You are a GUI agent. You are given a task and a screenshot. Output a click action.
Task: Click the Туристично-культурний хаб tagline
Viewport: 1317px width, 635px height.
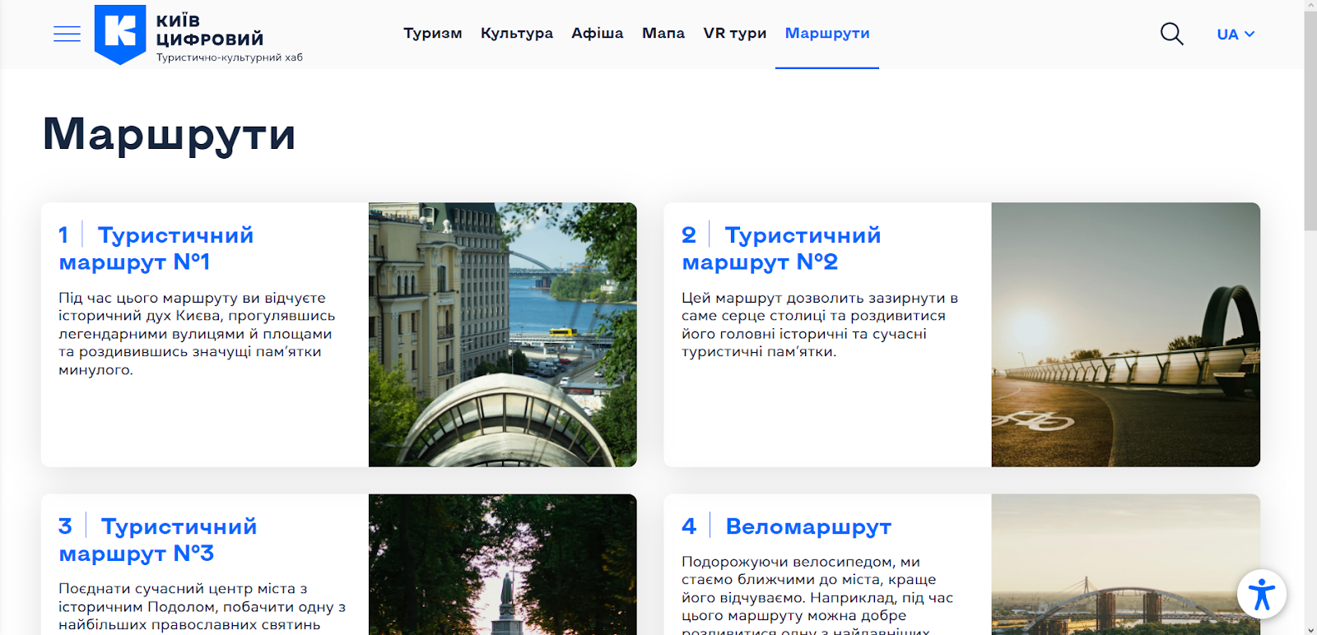[x=230, y=58]
